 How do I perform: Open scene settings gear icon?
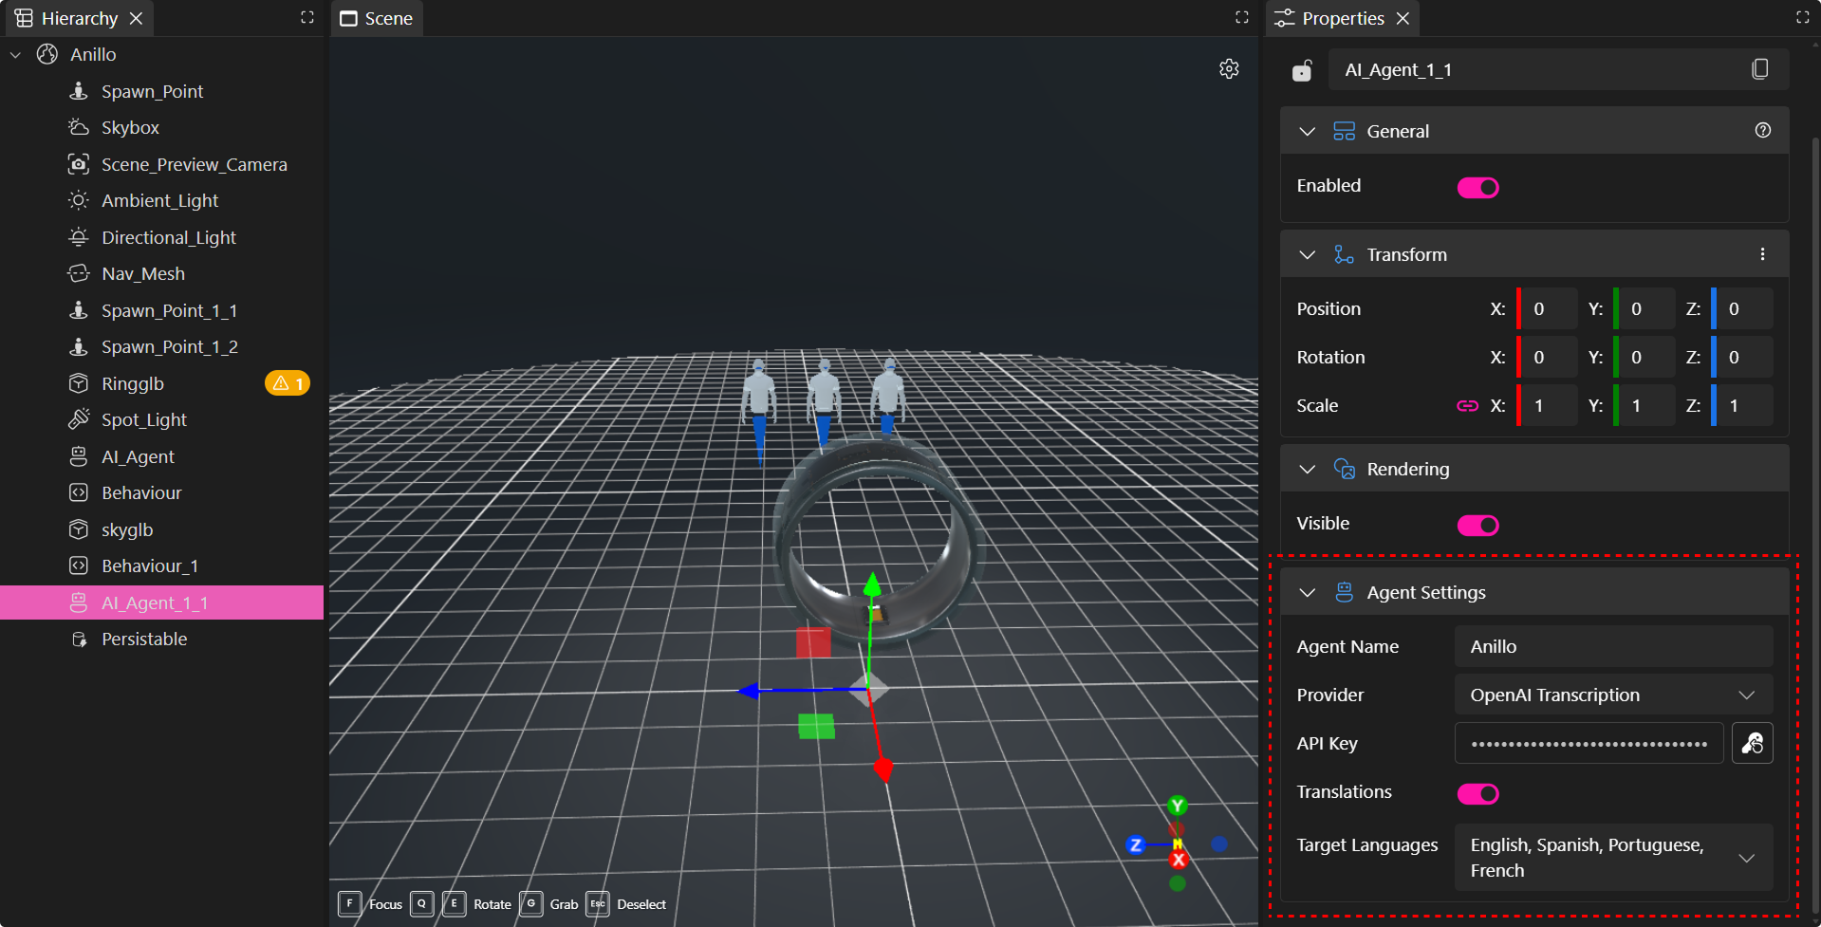pos(1229,69)
